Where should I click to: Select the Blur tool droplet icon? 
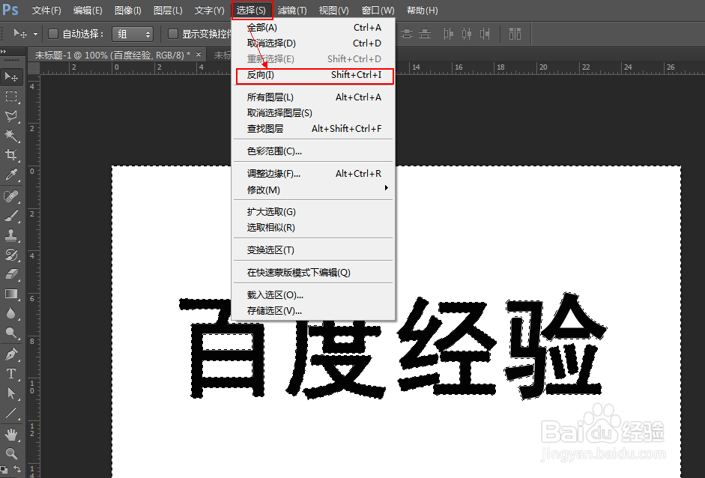[11, 313]
